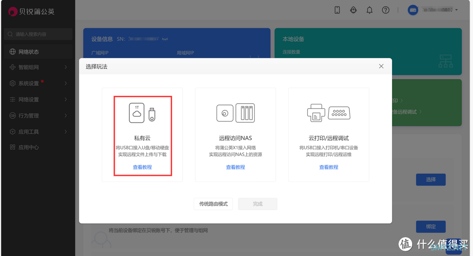Click the 私有云 description 实现远程文件上传与下载
Viewport: 473px width, 256px height.
(x=142, y=154)
